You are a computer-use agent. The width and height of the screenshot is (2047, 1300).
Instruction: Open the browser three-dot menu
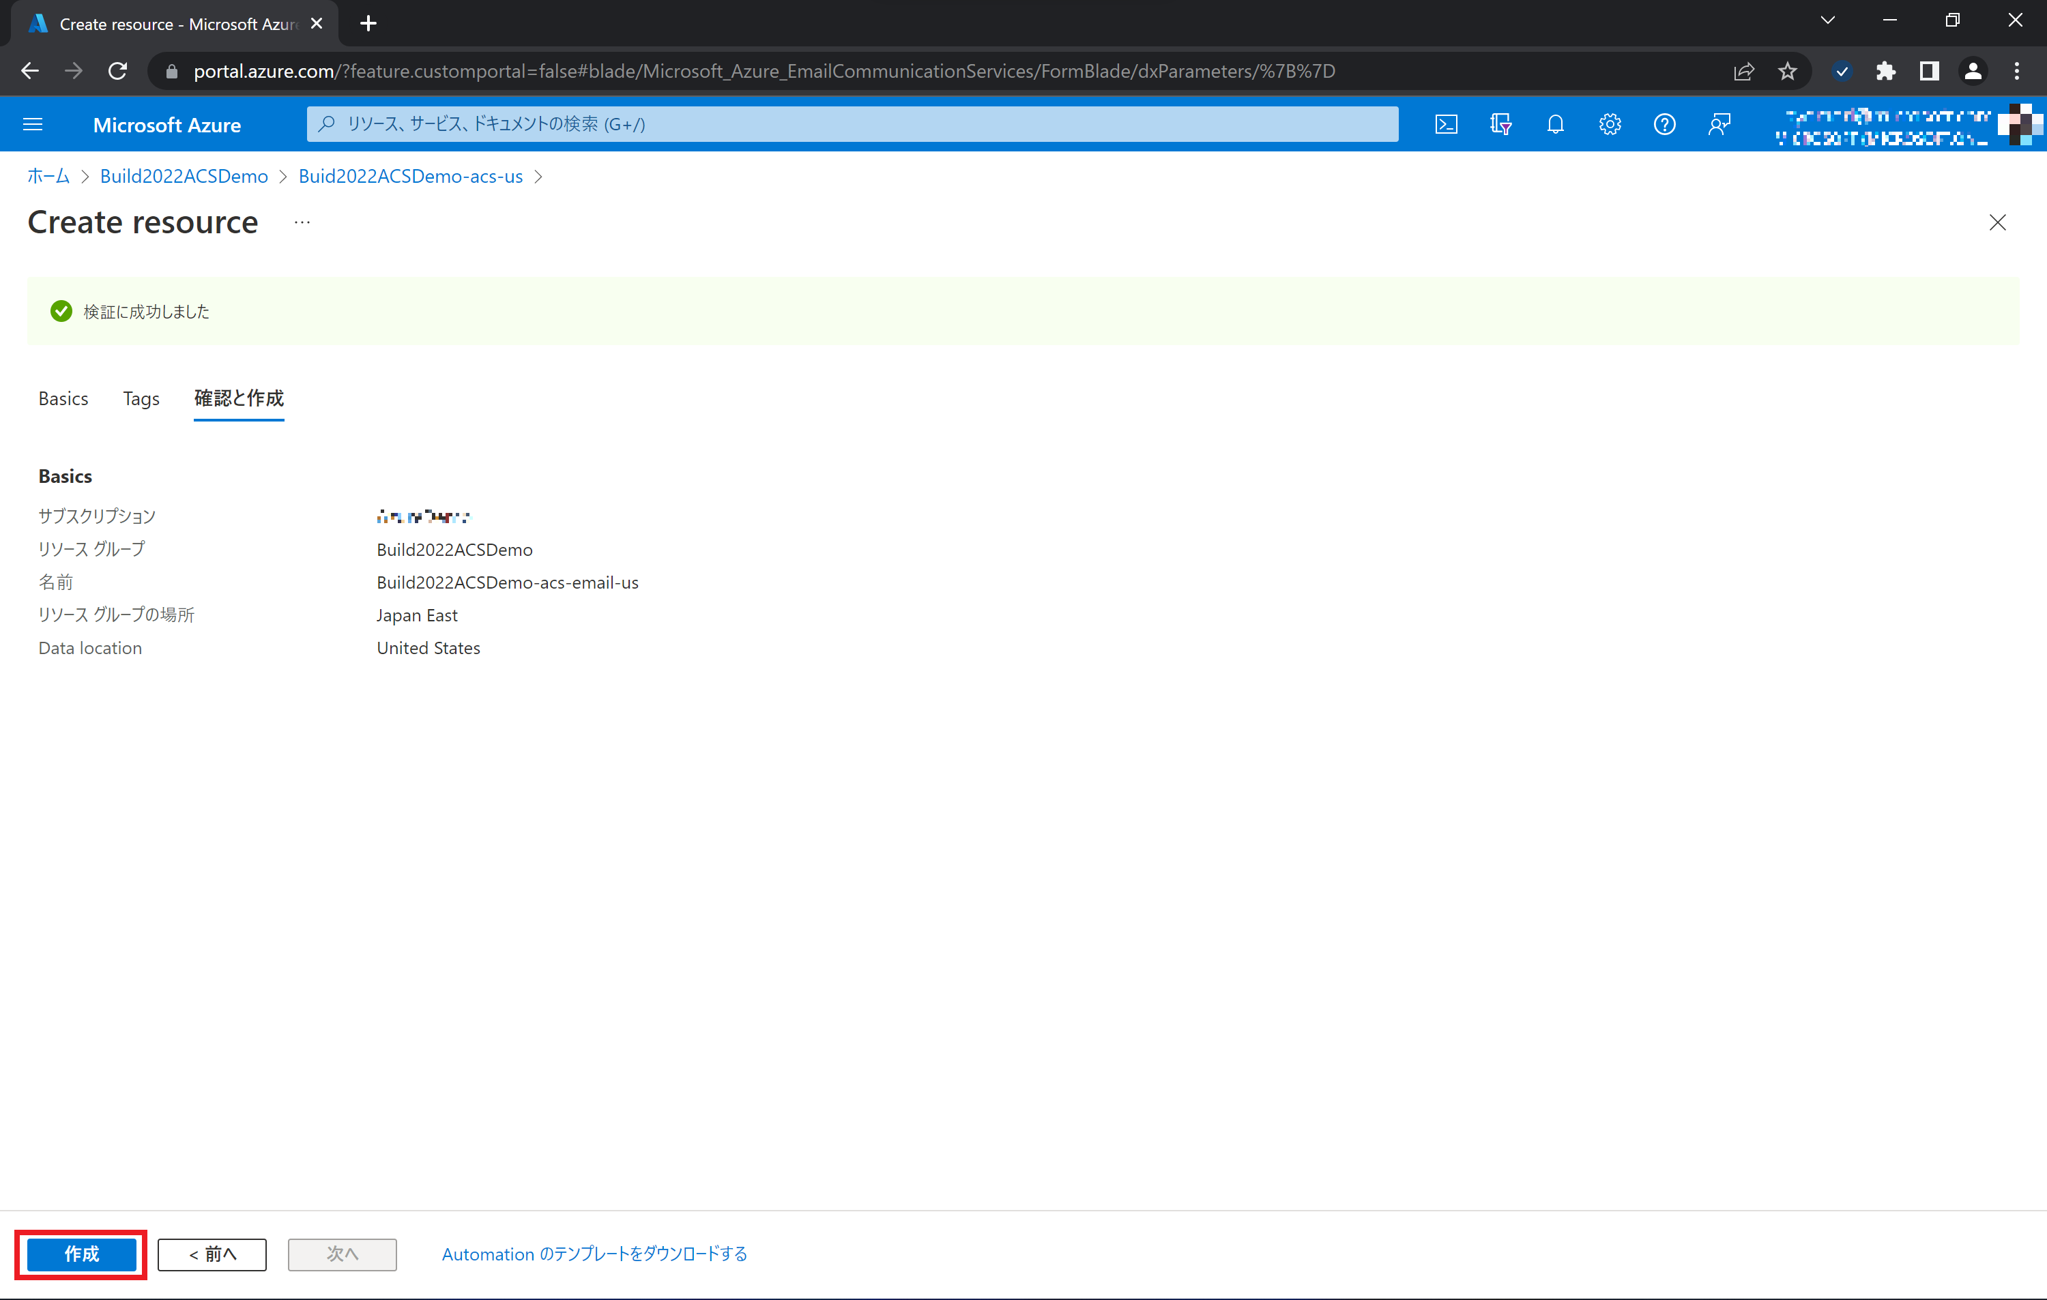pos(2017,72)
